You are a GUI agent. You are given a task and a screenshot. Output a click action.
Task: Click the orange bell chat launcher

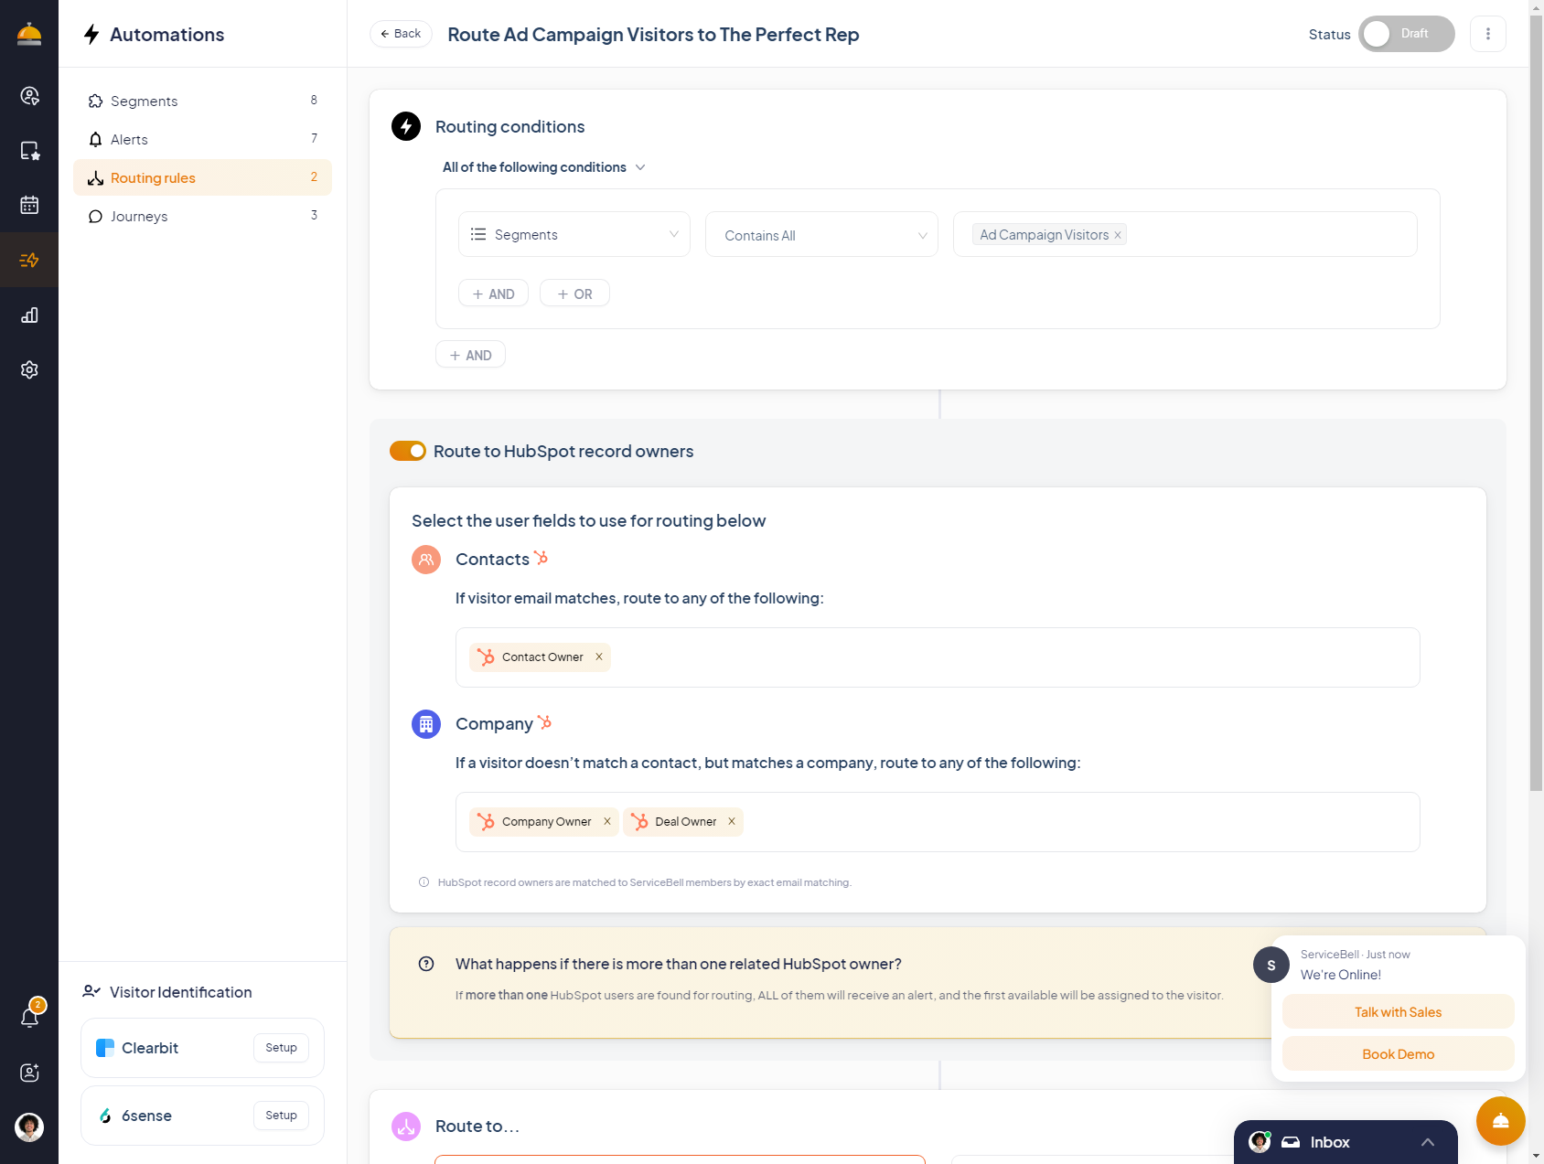(x=1500, y=1121)
